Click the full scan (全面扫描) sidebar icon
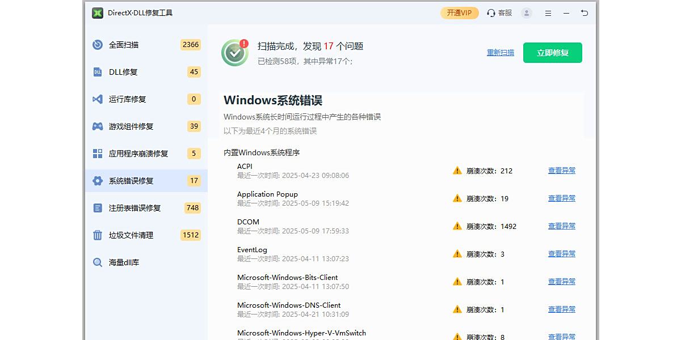681x340 pixels. pos(98,45)
